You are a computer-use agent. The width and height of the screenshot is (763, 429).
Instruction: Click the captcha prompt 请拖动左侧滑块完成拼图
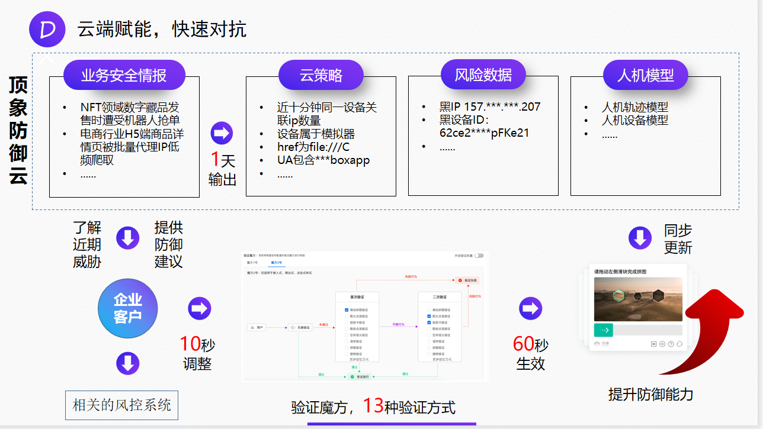click(x=620, y=272)
